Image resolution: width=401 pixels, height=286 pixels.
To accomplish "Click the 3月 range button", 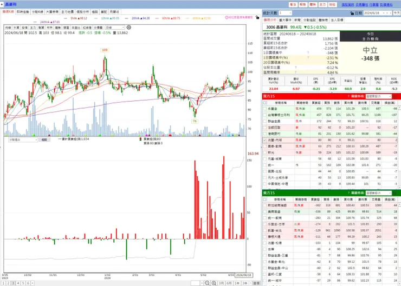I will 222,283.
